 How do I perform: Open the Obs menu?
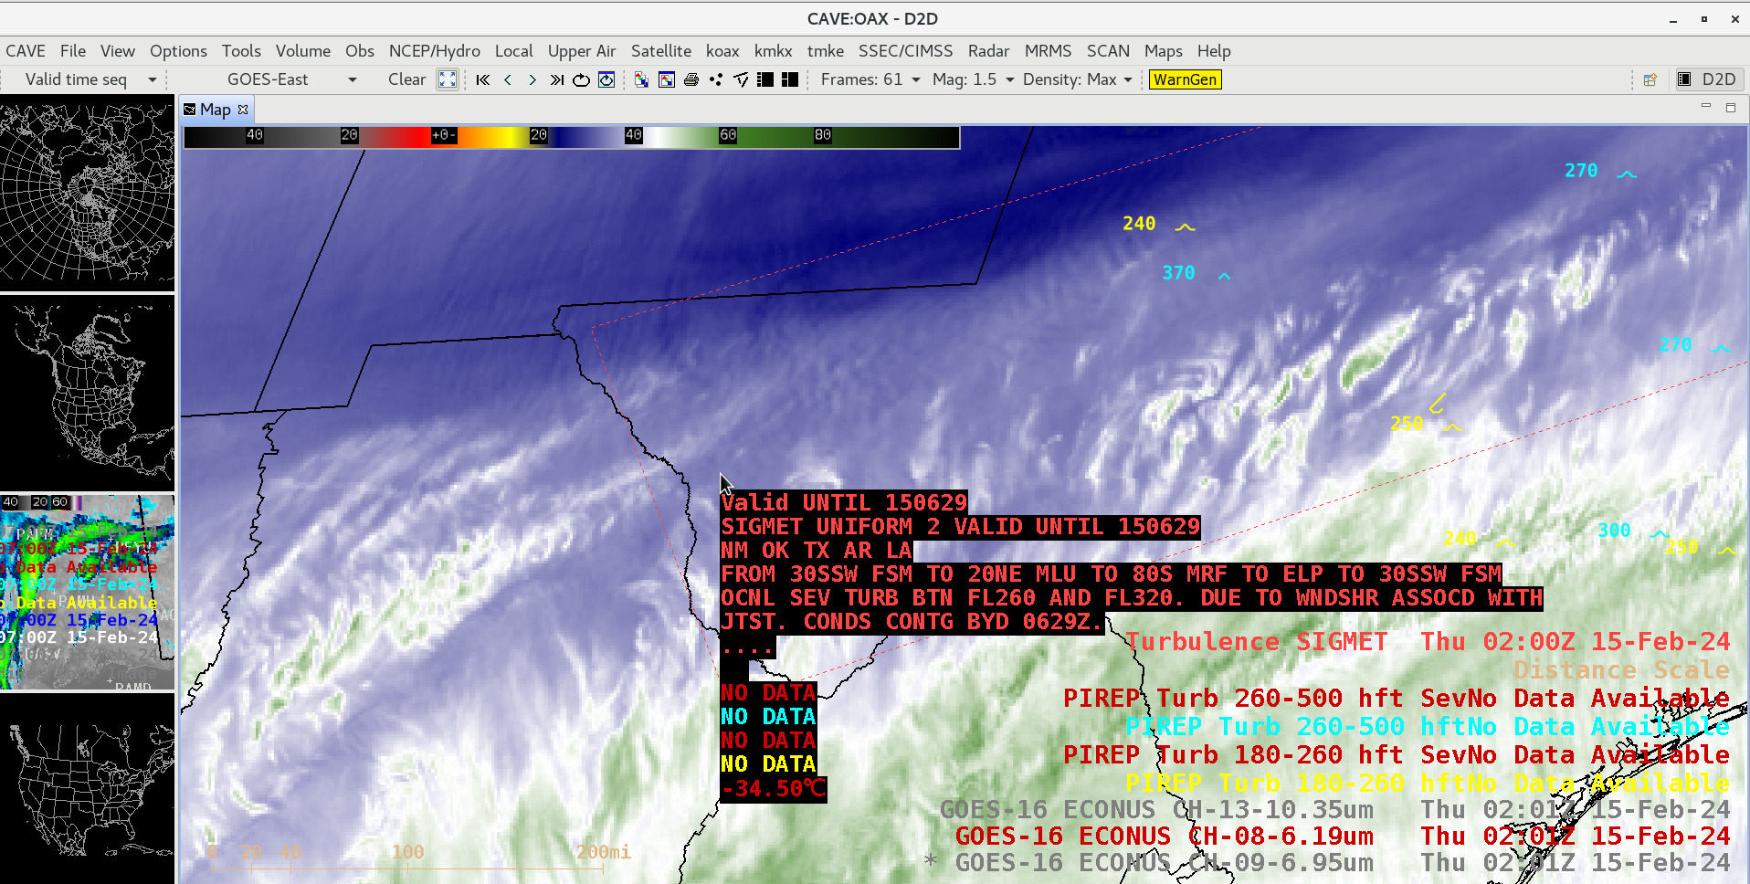pos(360,51)
